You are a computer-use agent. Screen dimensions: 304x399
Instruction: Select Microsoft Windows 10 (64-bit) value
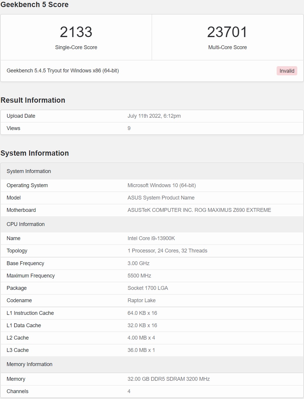(162, 185)
